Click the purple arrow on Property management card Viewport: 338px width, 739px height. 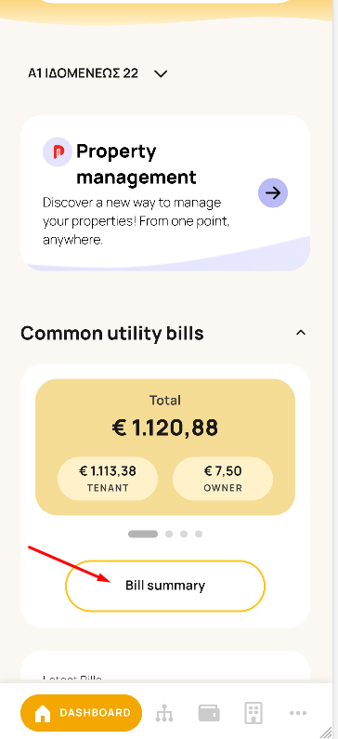tap(273, 192)
